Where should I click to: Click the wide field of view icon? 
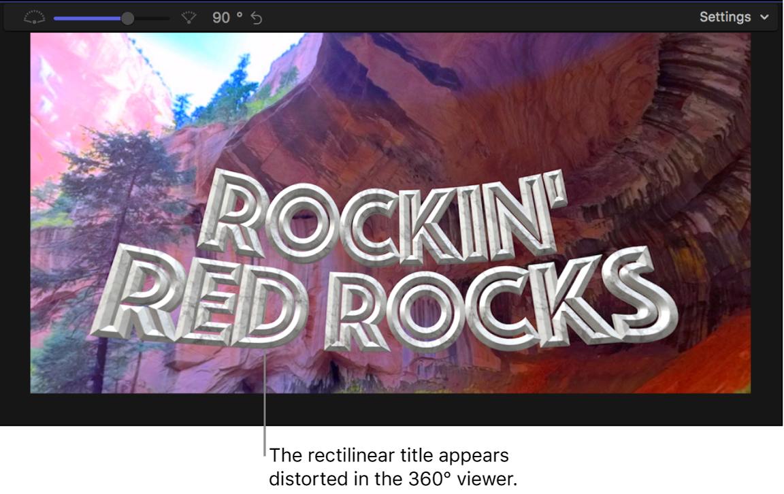pos(34,18)
